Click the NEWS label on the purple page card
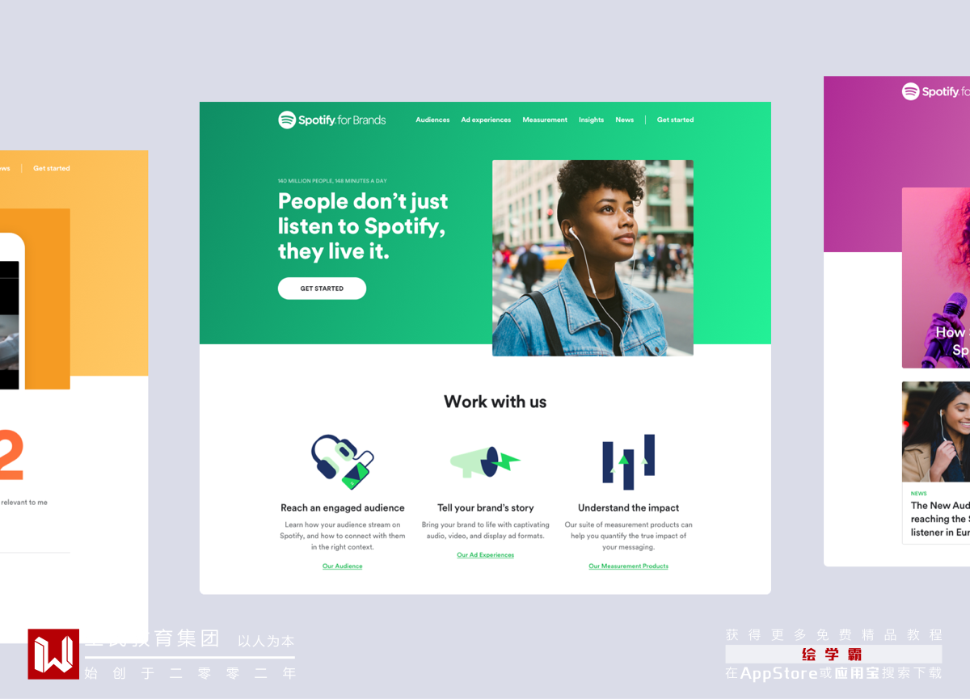 919,493
